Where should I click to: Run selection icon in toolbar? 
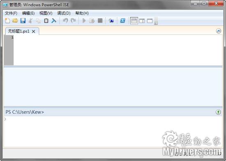92,21
